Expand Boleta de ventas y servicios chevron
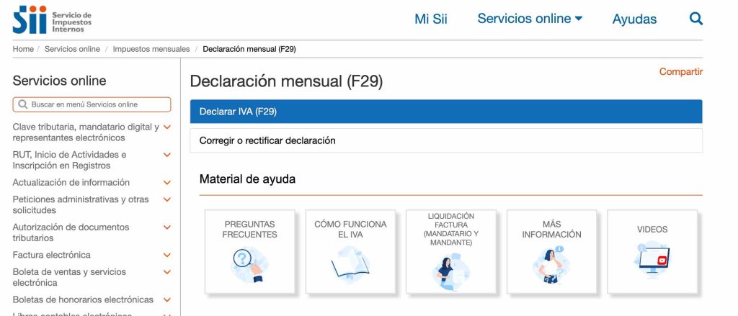The height and width of the screenshot is (316, 738). coord(166,272)
